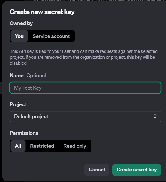This screenshot has height=182, width=166.
Task: Click the 'Default project' selected value text
Action: click(x=31, y=117)
